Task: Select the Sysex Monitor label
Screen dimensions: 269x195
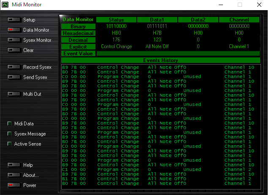Action: click(37, 40)
